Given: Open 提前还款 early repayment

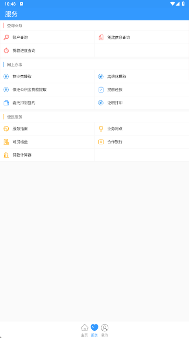Looking at the screenshot, I should tap(142, 90).
